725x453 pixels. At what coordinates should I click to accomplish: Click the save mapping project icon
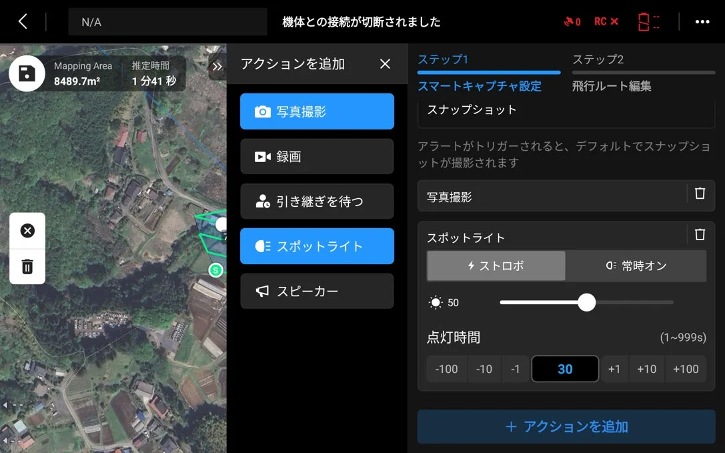27,73
